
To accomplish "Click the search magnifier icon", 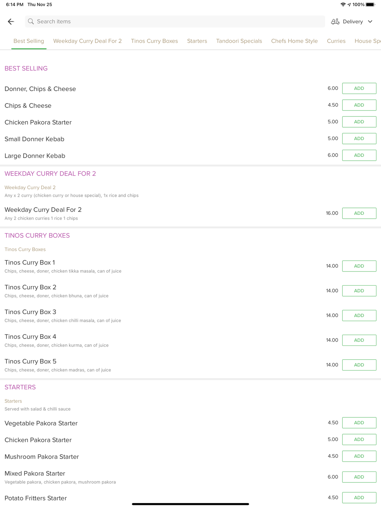I will click(31, 22).
